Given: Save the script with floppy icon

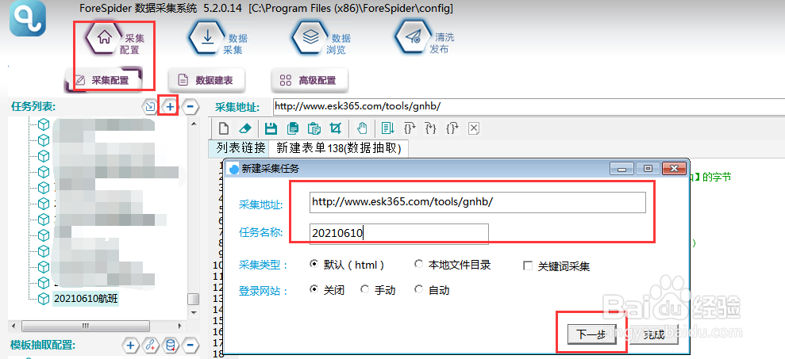Looking at the screenshot, I should click(271, 128).
